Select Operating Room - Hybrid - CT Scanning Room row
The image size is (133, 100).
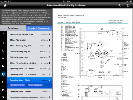pyautogui.click(x=29, y=97)
